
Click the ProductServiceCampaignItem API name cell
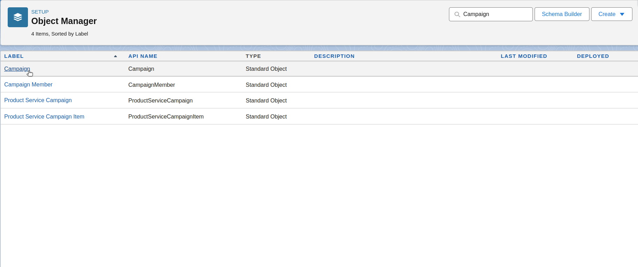coord(166,116)
